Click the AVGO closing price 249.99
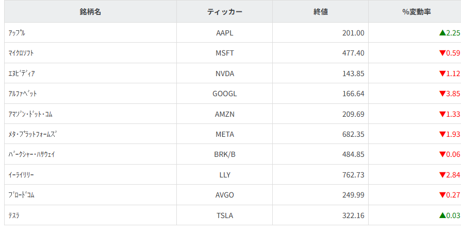The image size is (461, 233). point(353,195)
